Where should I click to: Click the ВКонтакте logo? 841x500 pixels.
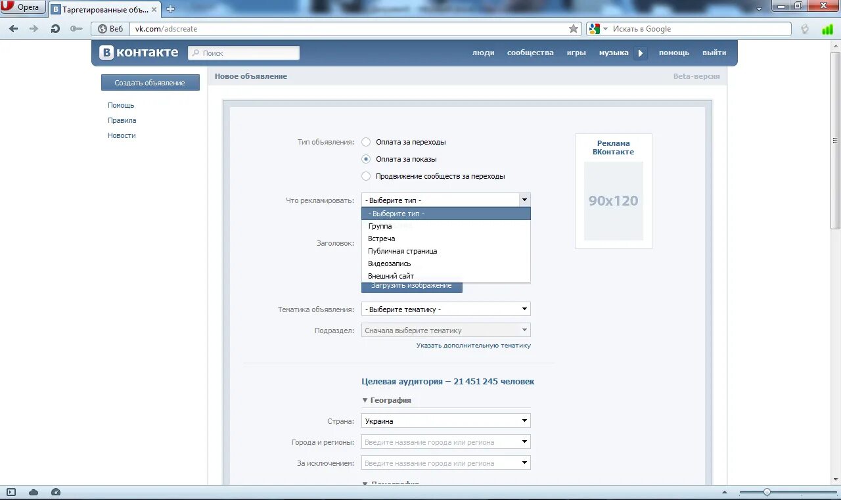tap(139, 53)
